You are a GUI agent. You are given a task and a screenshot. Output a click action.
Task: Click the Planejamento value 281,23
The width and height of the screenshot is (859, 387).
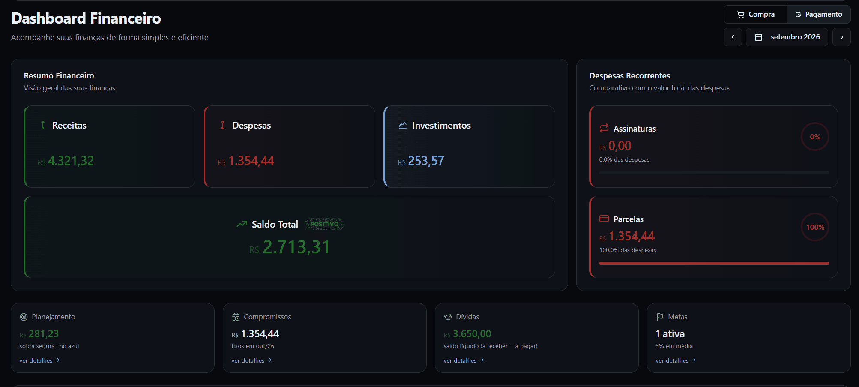44,334
